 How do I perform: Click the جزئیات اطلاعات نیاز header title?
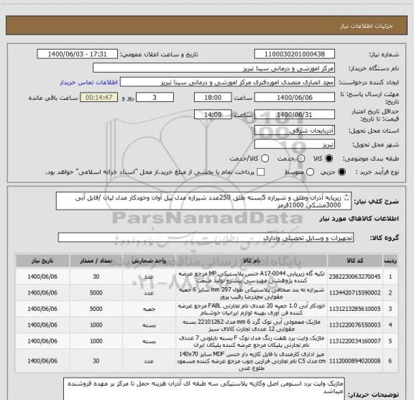coord(367,26)
